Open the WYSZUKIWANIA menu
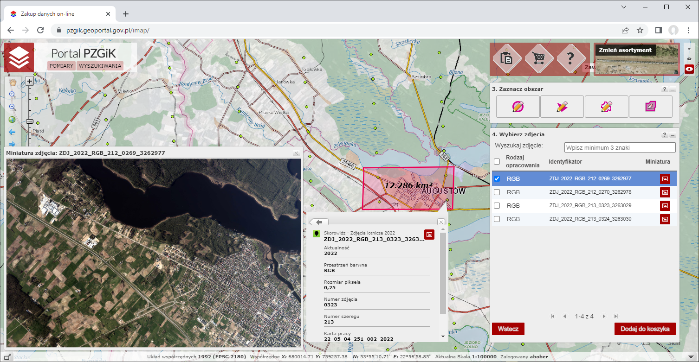699x362 pixels. pos(100,66)
